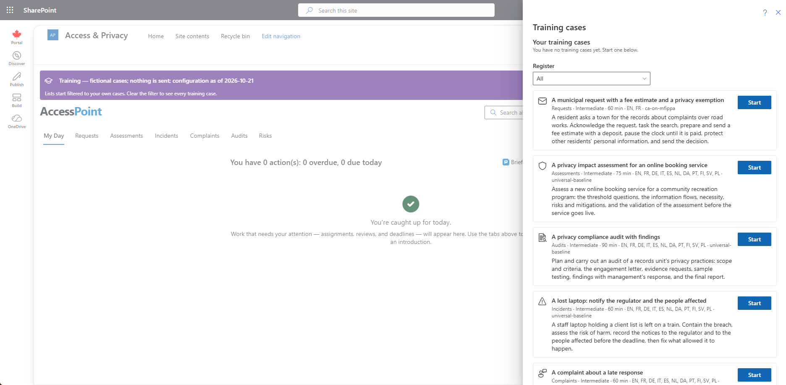Click the warning triangle icon for lost laptop
786x385 pixels.
(542, 301)
